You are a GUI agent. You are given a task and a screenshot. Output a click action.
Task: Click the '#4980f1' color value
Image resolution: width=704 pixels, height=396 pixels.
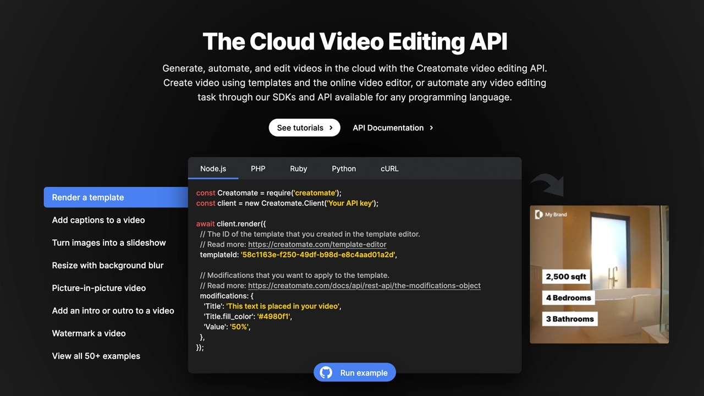point(273,316)
